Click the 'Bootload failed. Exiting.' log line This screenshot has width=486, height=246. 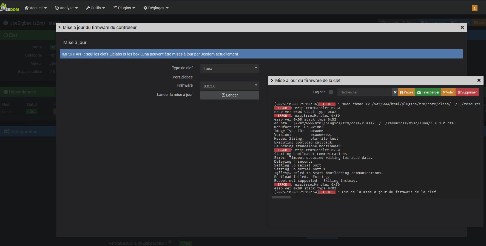tap(302, 177)
